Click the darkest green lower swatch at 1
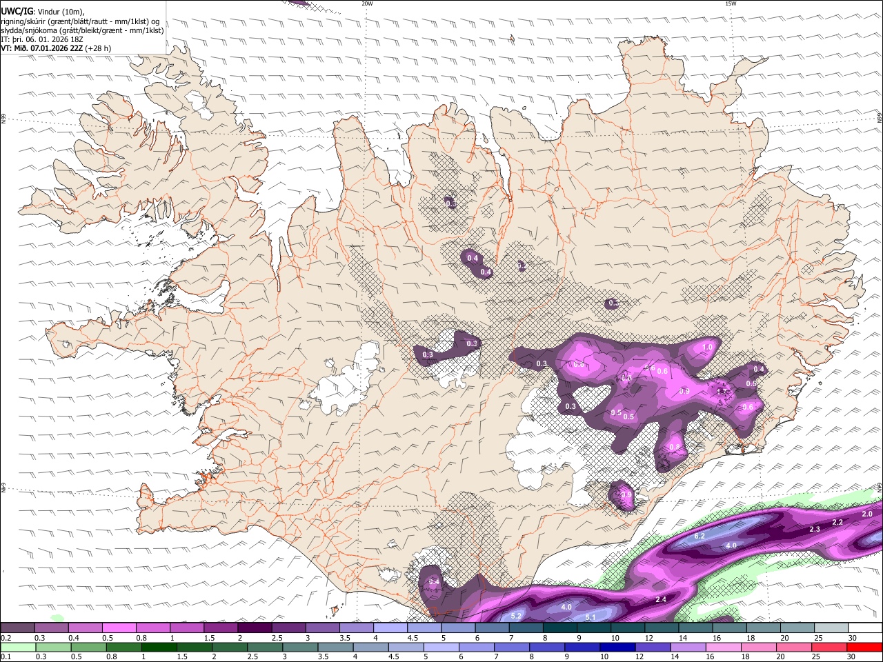Screen dimensions: 883x662 (x=159, y=647)
